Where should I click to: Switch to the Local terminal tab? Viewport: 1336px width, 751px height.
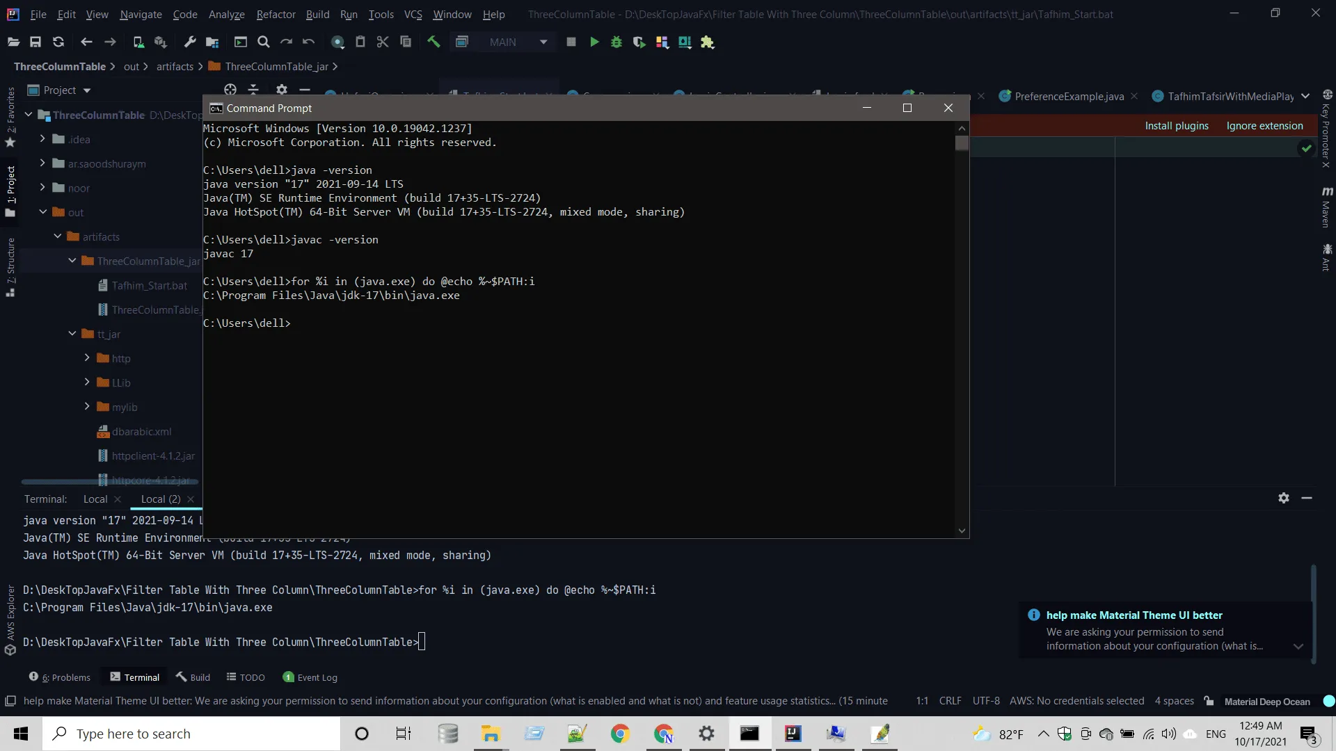coord(95,499)
